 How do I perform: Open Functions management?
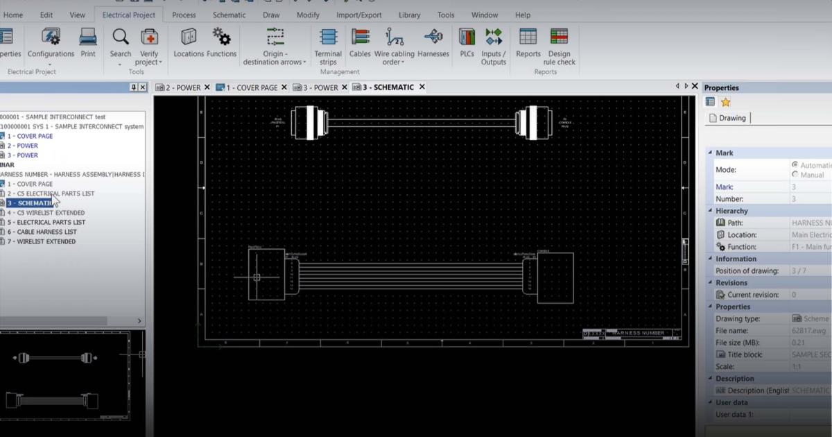click(222, 43)
